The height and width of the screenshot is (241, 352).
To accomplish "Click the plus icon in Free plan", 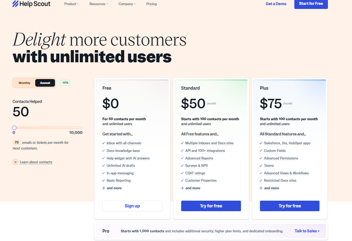I will pos(103,188).
